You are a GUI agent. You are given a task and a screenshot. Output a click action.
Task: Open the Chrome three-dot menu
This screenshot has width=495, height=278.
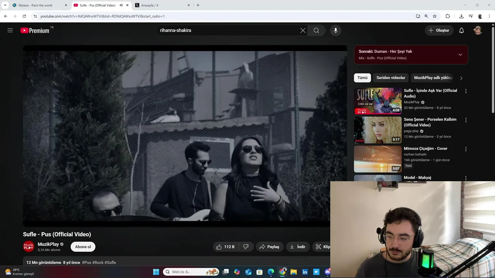(x=490, y=16)
